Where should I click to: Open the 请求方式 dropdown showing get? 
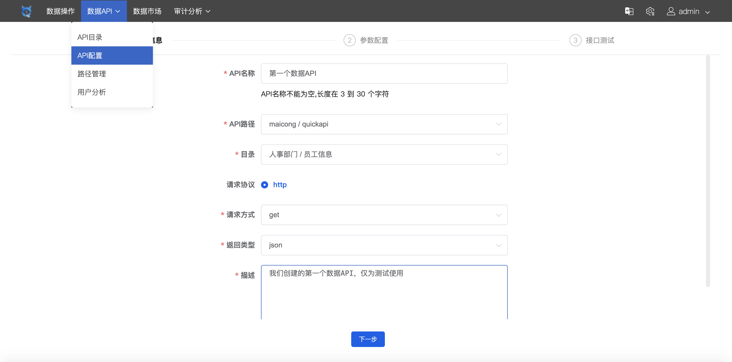384,215
